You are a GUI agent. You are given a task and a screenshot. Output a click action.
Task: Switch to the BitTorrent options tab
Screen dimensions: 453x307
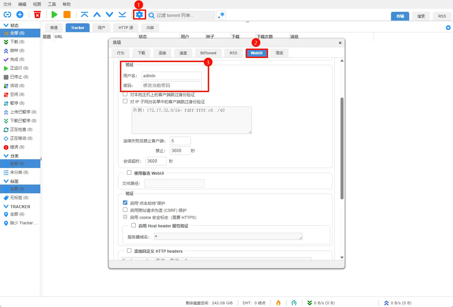[208, 53]
